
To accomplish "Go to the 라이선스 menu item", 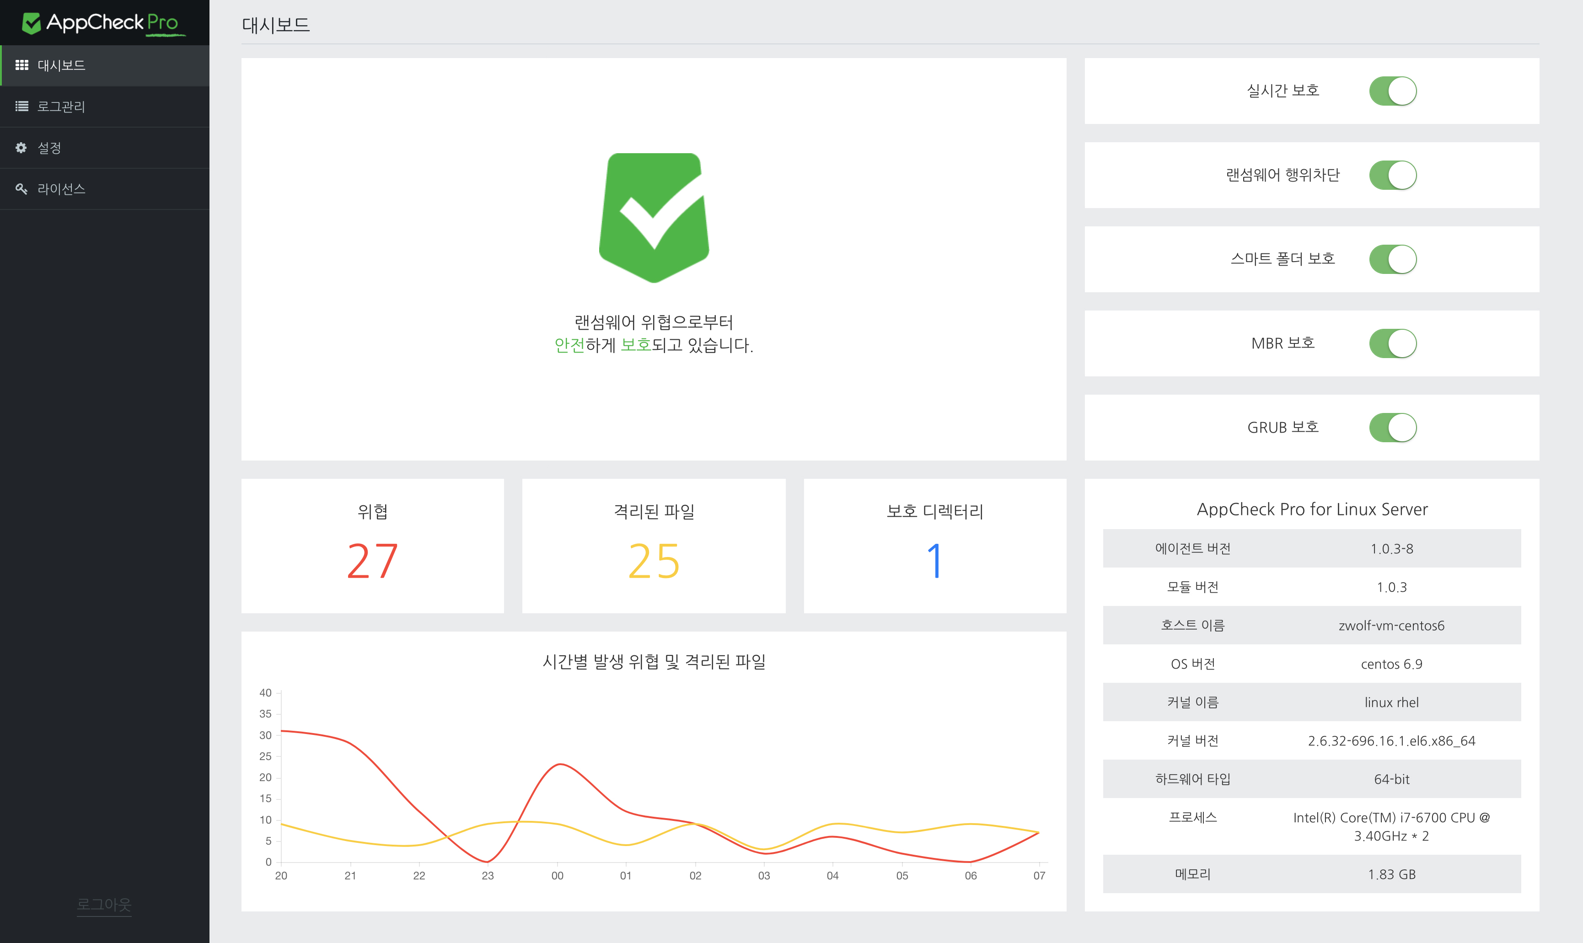I will tap(61, 189).
